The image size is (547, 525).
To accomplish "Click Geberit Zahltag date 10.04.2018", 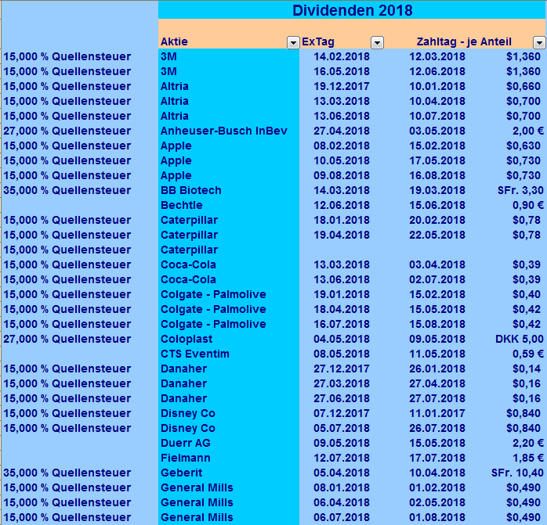I will (437, 473).
